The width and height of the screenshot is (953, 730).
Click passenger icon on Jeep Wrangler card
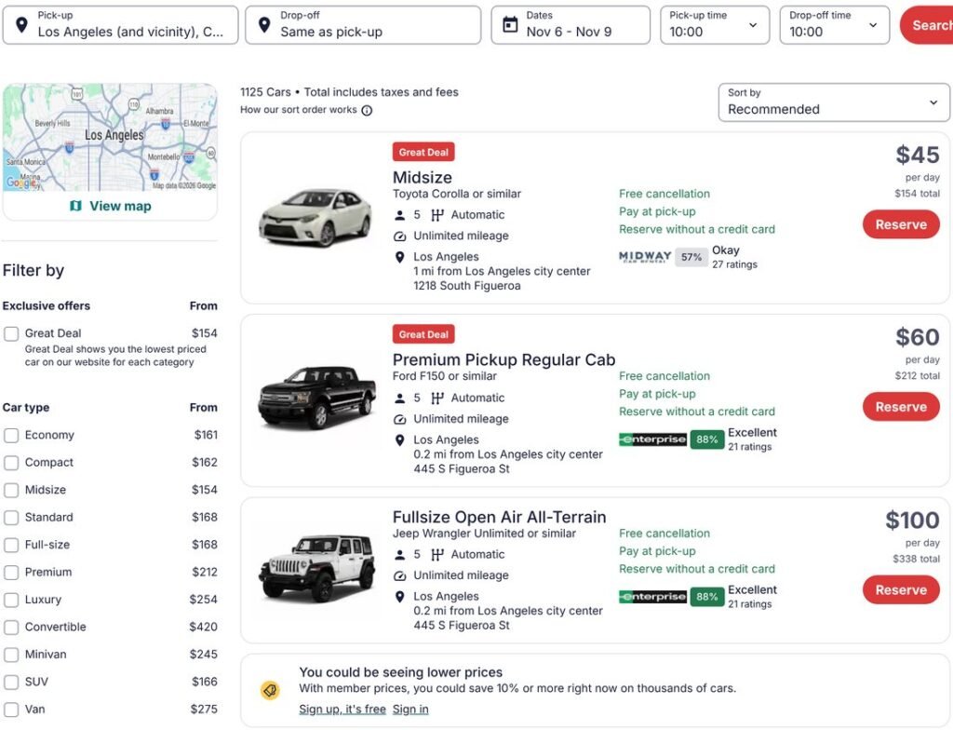coord(400,555)
